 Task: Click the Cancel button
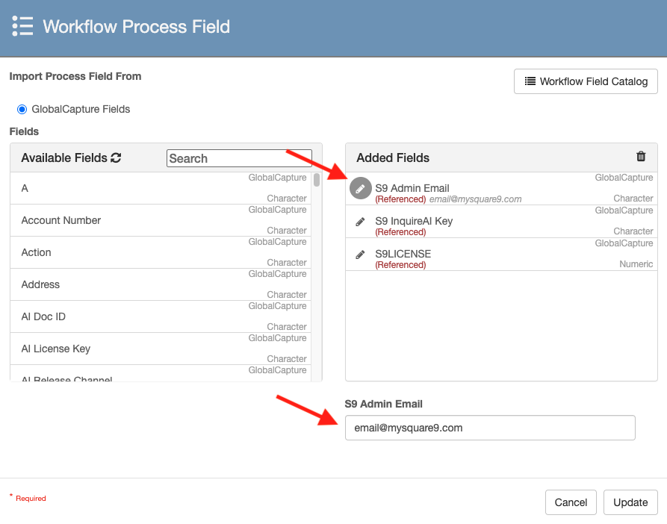(571, 502)
